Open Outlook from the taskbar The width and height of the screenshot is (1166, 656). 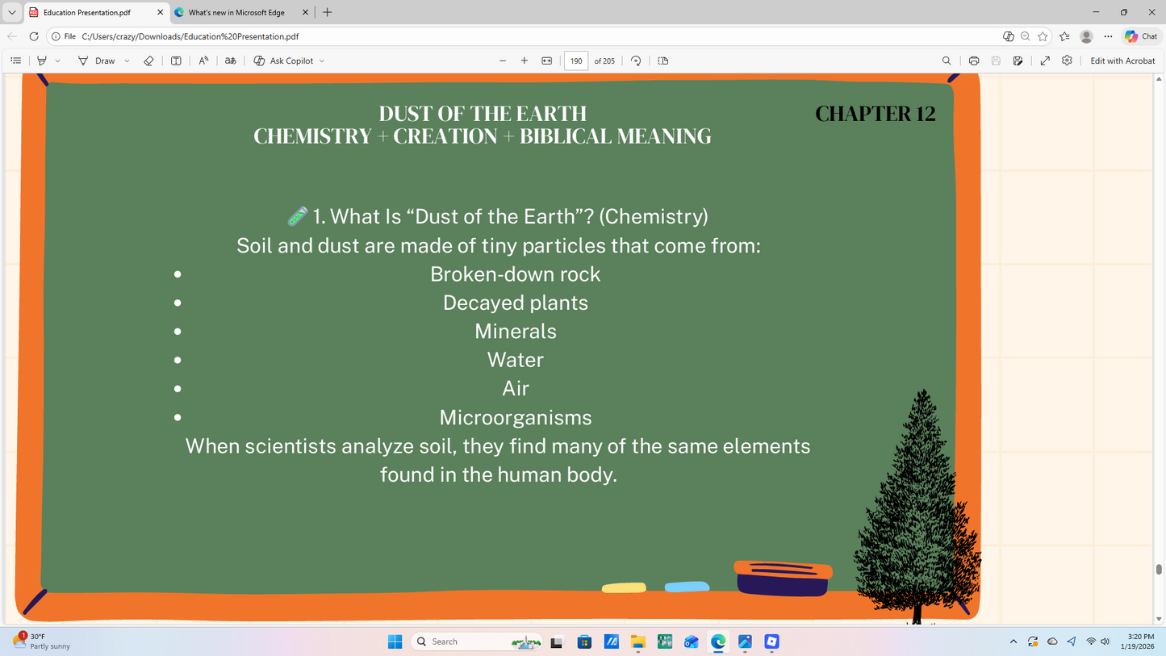tap(692, 641)
